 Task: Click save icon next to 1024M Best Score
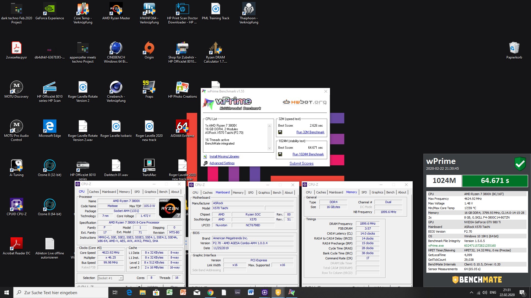pyautogui.click(x=280, y=154)
